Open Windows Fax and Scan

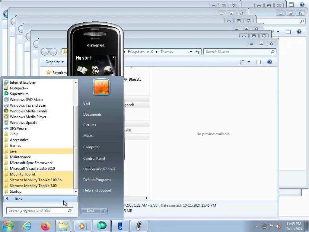pyautogui.click(x=38, y=105)
